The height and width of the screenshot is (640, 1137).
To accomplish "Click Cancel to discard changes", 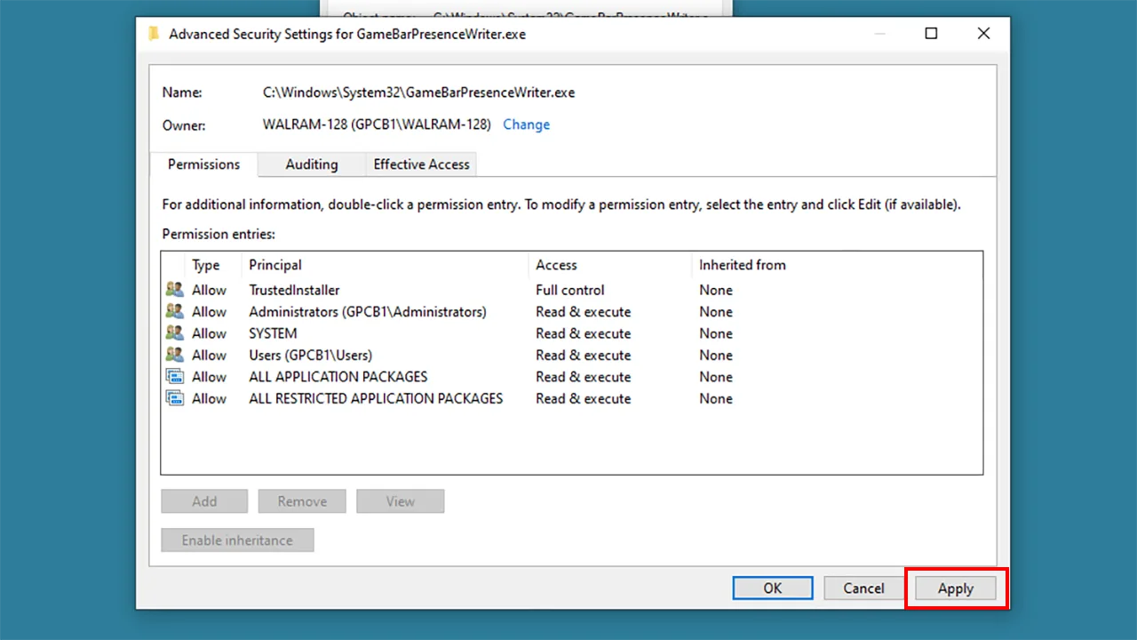I will tap(863, 588).
